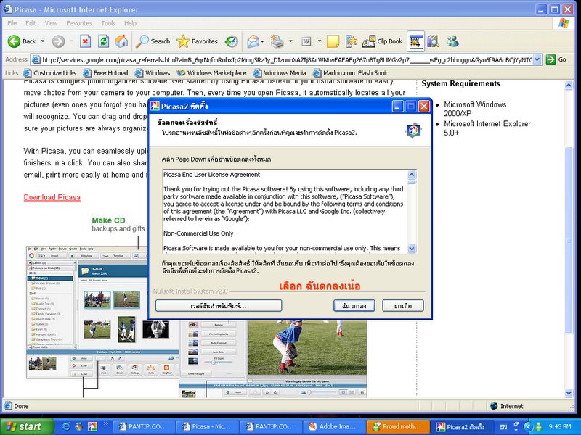Viewport: 581px width, 435px height.
Task: Open the Tools menu
Action: point(108,23)
